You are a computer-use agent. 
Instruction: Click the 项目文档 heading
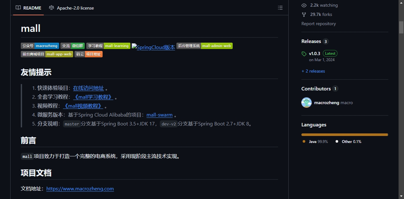36,173
